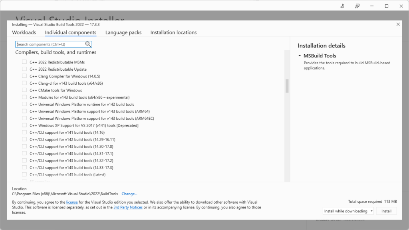Tick C++ Clang Compiler for Windows (14.0.5)
This screenshot has width=409, height=230.
coord(24,76)
